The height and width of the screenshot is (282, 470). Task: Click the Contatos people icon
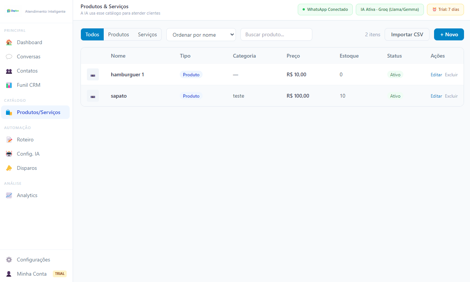(x=9, y=71)
